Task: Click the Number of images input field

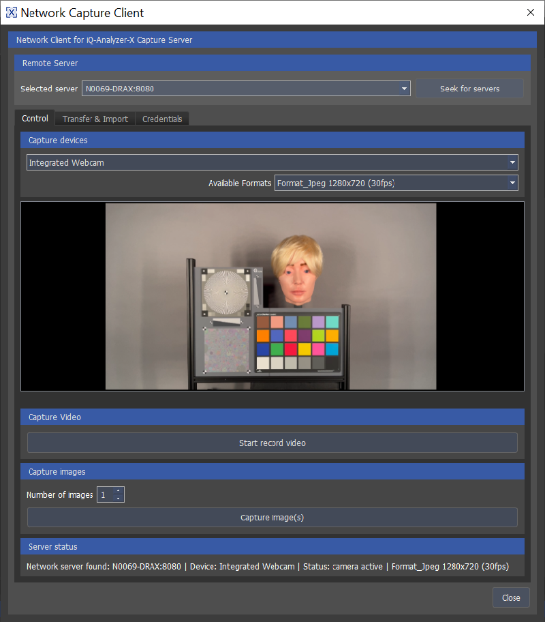Action: (x=106, y=494)
